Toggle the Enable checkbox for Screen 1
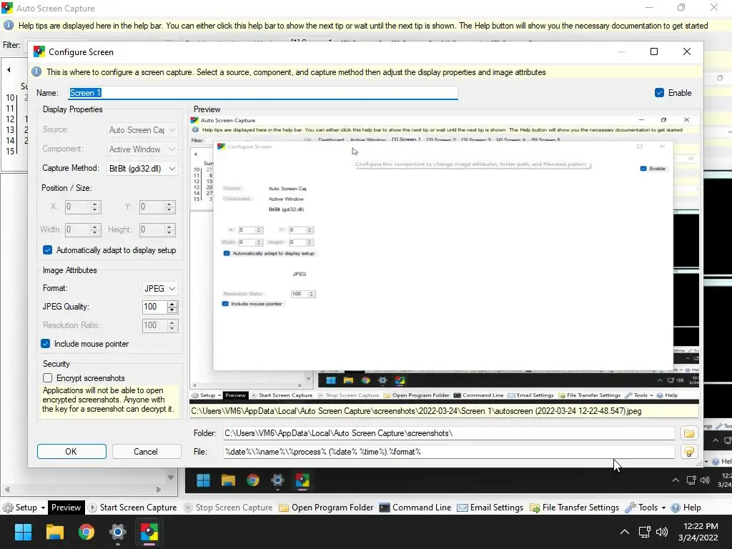The height and width of the screenshot is (549, 732). coord(659,92)
